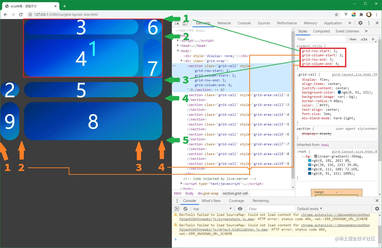The width and height of the screenshot is (382, 248).
Task: Open the console context top dropdown
Action: [x=212, y=209]
